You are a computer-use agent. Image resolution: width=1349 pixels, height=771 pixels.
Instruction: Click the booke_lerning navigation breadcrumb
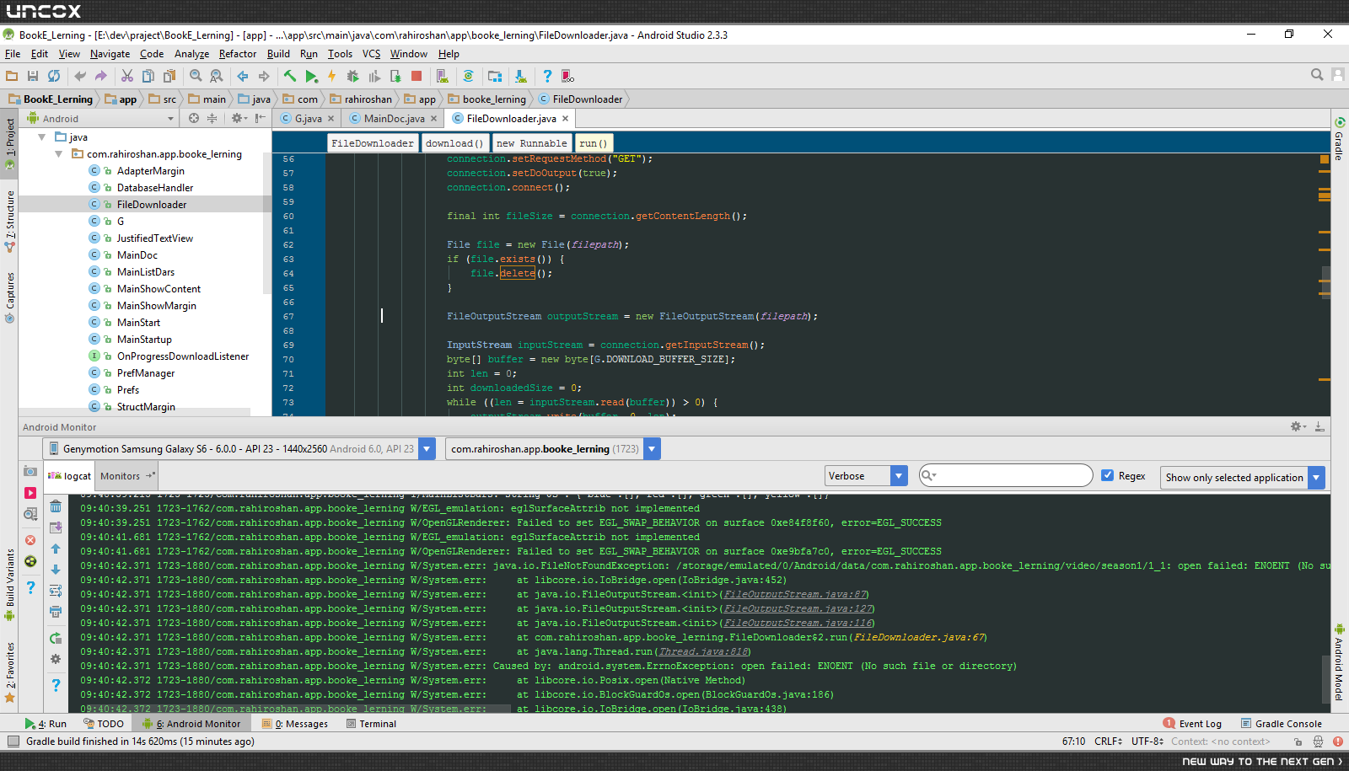487,99
